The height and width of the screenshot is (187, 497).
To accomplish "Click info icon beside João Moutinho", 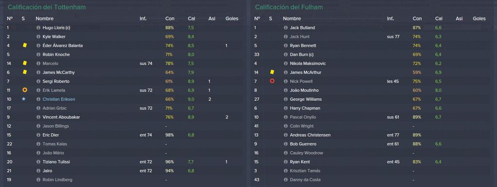I will point(285,90).
